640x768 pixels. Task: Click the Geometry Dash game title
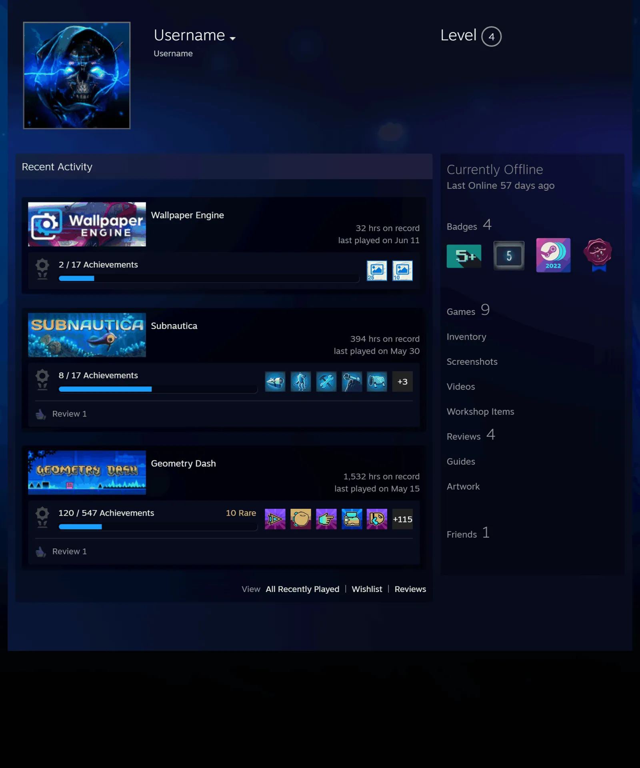pyautogui.click(x=183, y=464)
